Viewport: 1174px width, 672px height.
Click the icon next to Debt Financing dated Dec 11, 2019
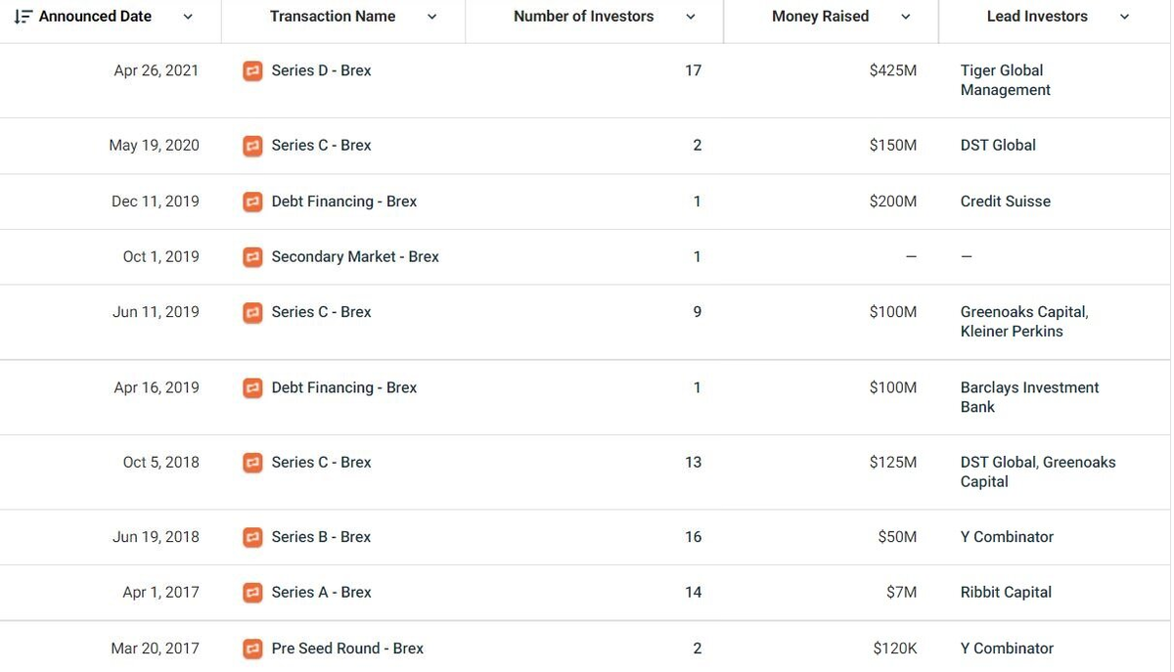click(x=253, y=202)
